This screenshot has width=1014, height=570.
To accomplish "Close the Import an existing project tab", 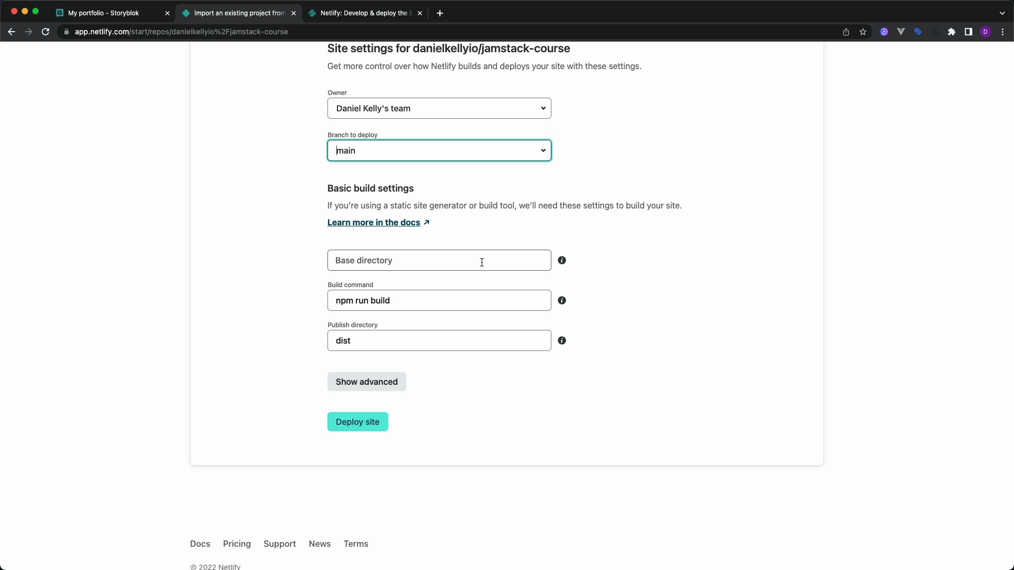I will 294,13.
